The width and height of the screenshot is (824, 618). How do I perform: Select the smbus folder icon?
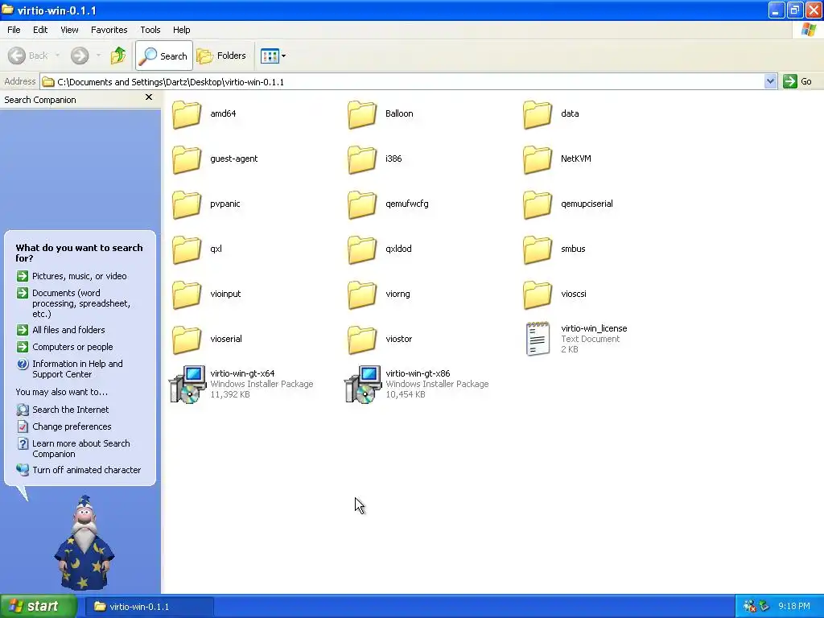(x=538, y=249)
